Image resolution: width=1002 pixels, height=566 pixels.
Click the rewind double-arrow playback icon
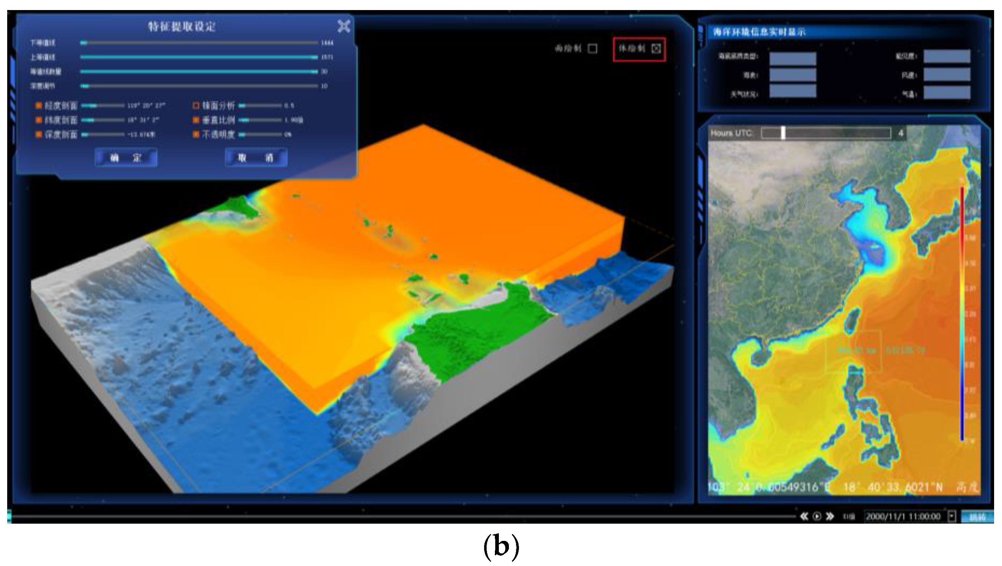[804, 516]
